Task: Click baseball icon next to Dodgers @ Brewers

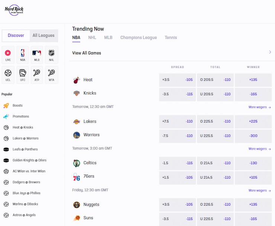Action: click(6, 182)
